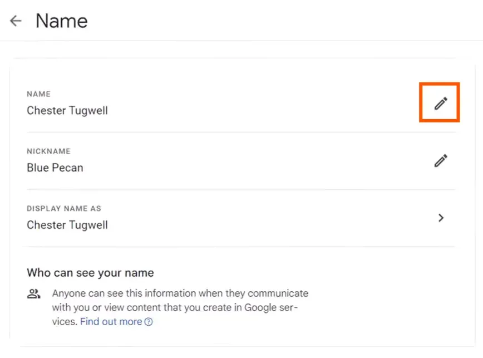This screenshot has width=483, height=358.
Task: Click the Name value Chester Tugwell
Action: (x=67, y=110)
